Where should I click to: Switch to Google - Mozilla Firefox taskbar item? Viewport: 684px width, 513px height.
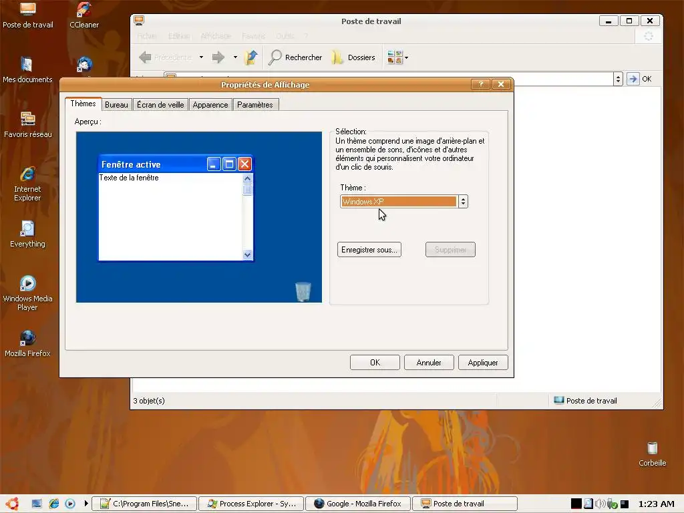pos(358,504)
